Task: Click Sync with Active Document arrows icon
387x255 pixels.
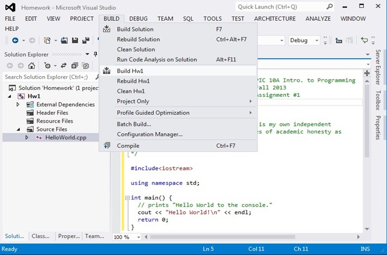Action: (x=64, y=65)
